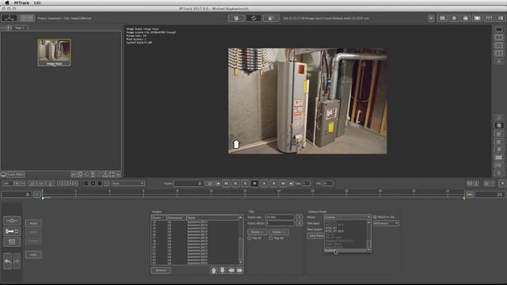507x285 pixels.
Task: Click the Undo arrow button
Action: click(7, 261)
